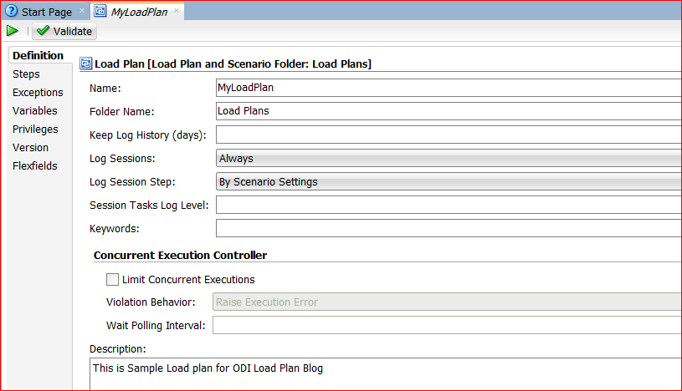
Task: Click the Keywords text field
Action: coord(449,228)
